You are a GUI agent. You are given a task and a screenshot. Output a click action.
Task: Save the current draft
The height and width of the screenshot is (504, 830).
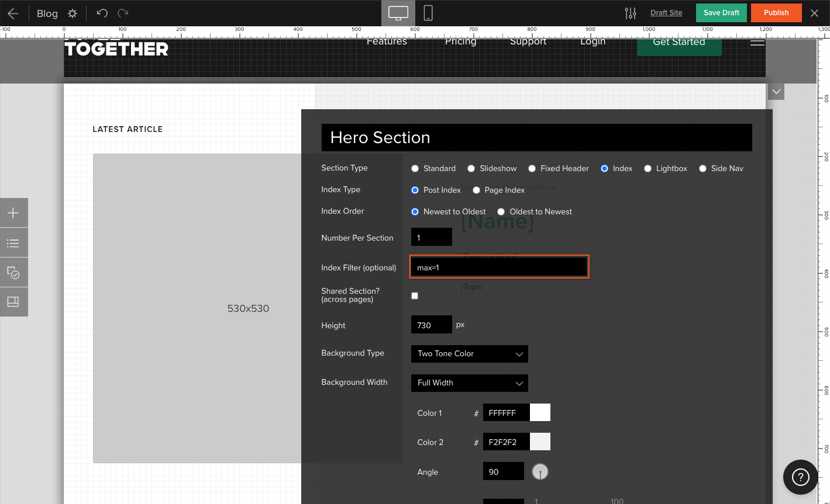tap(721, 12)
